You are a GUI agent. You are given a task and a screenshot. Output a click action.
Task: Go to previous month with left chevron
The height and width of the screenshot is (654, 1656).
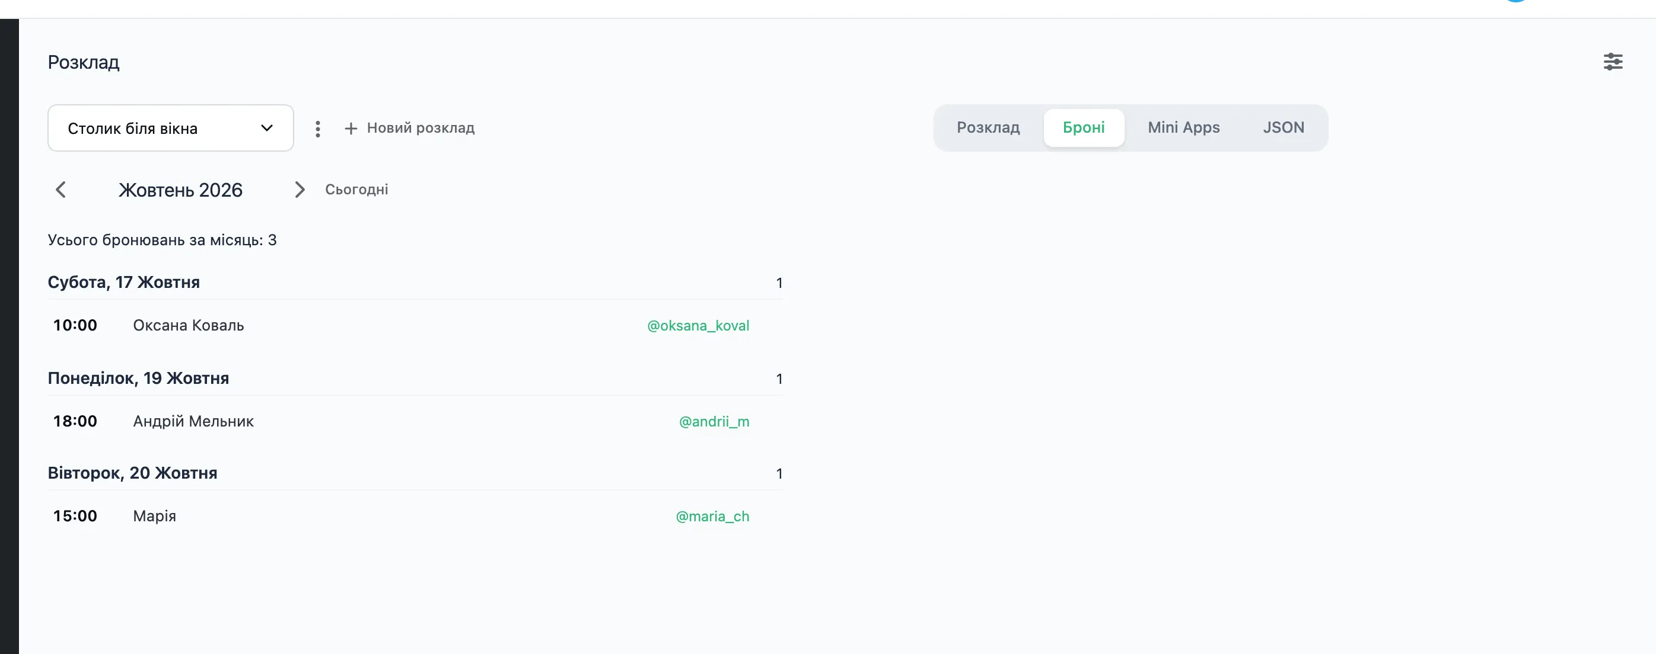(61, 190)
